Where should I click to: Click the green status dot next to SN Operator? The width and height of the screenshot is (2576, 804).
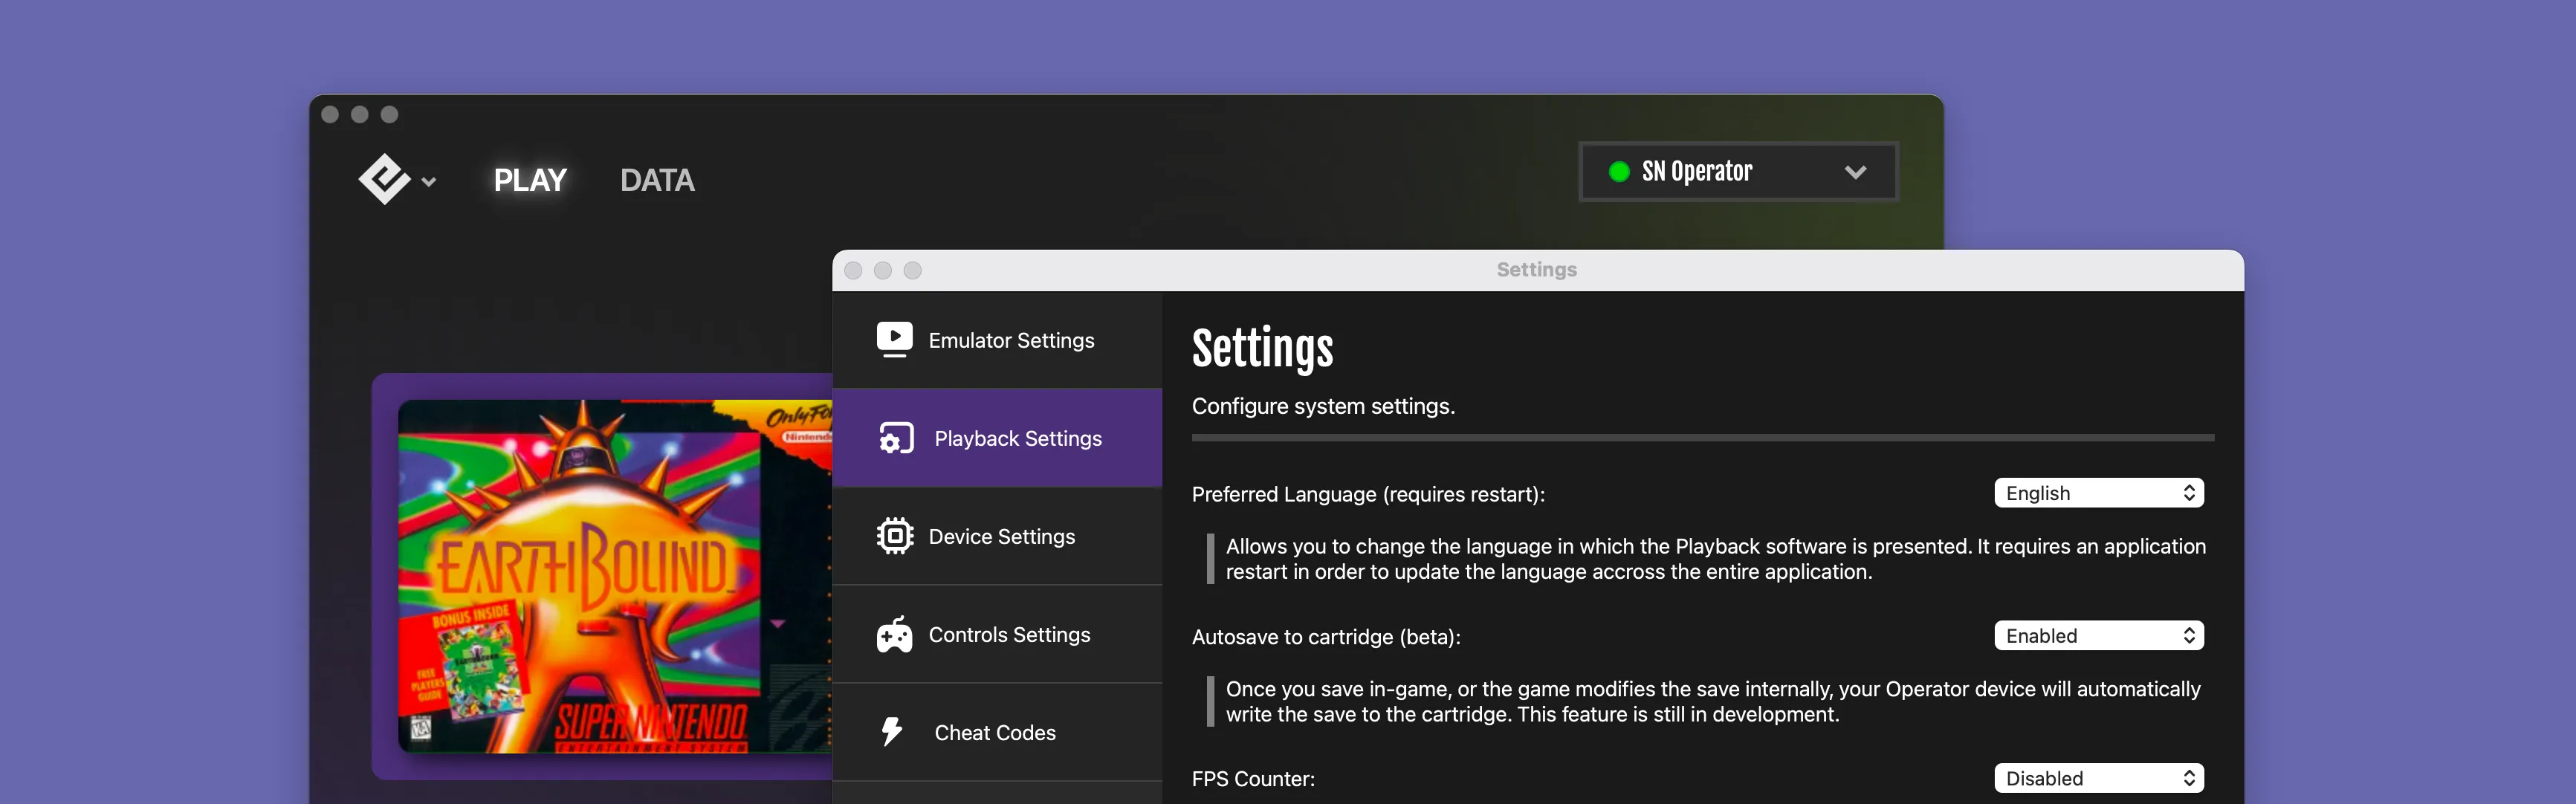1620,171
